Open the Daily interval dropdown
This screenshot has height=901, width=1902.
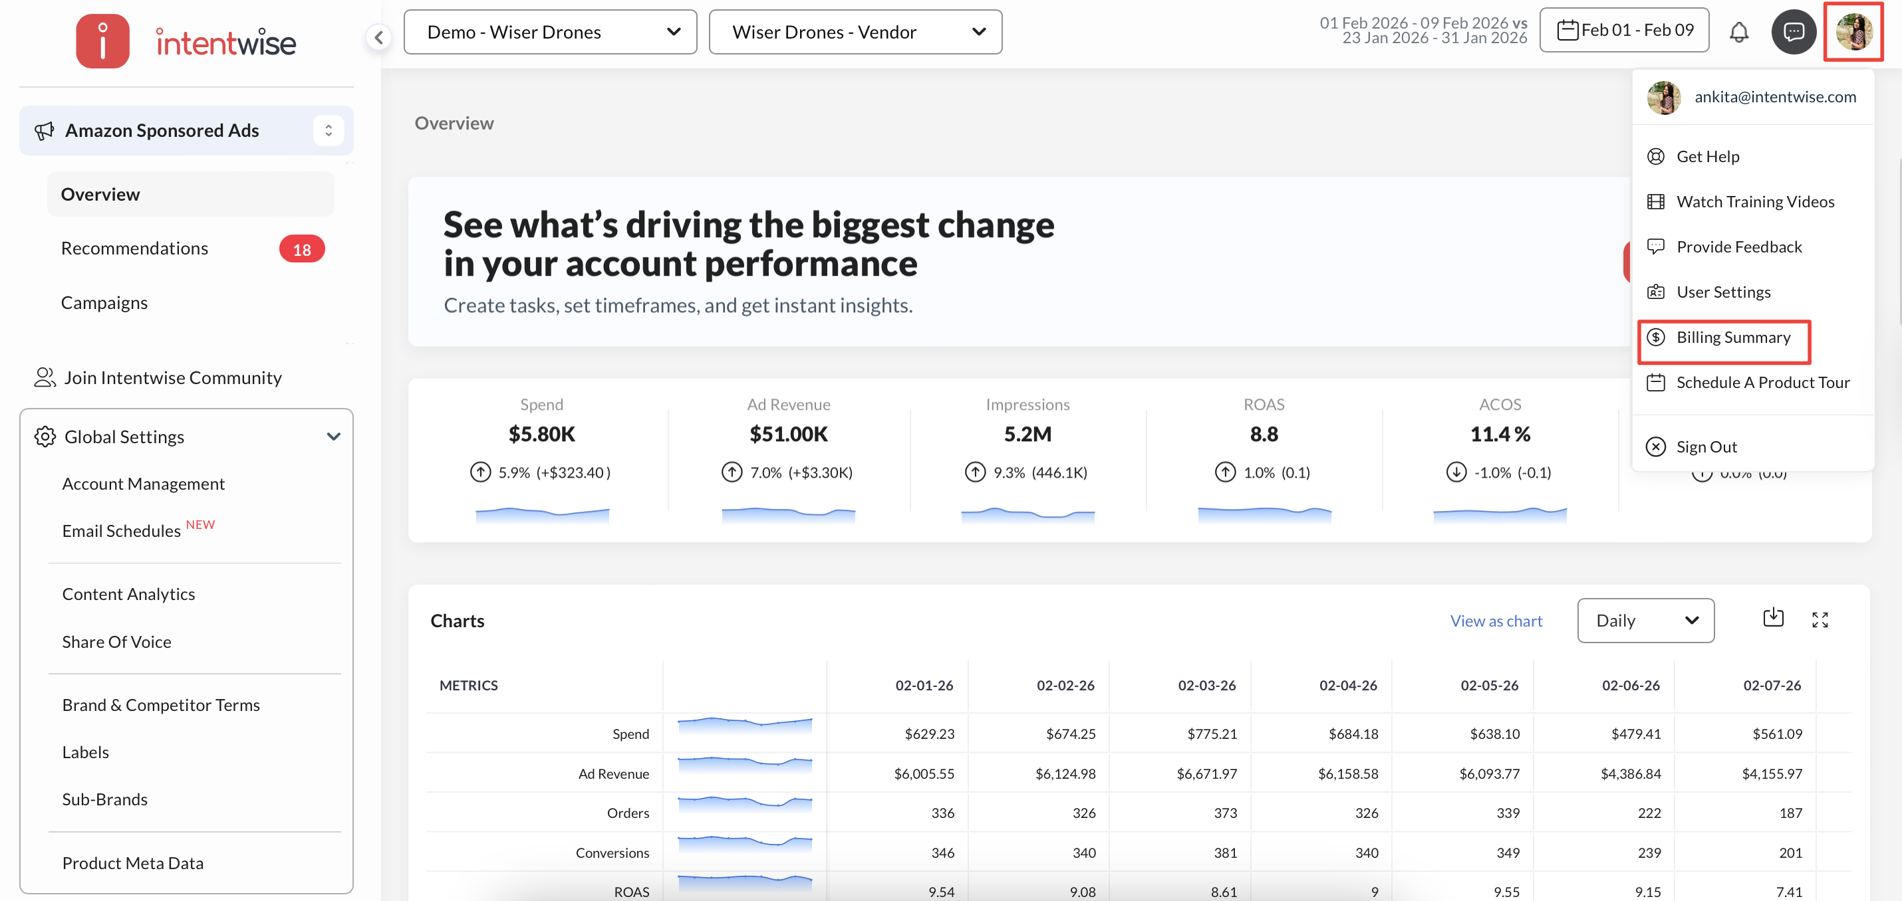pyautogui.click(x=1645, y=620)
